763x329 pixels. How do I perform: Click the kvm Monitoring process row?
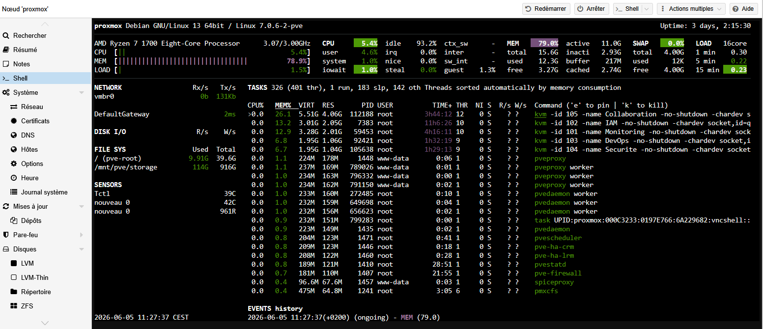[499, 132]
